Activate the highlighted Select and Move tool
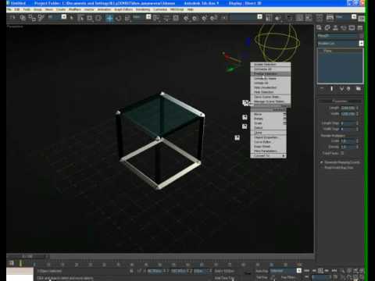 point(109,18)
